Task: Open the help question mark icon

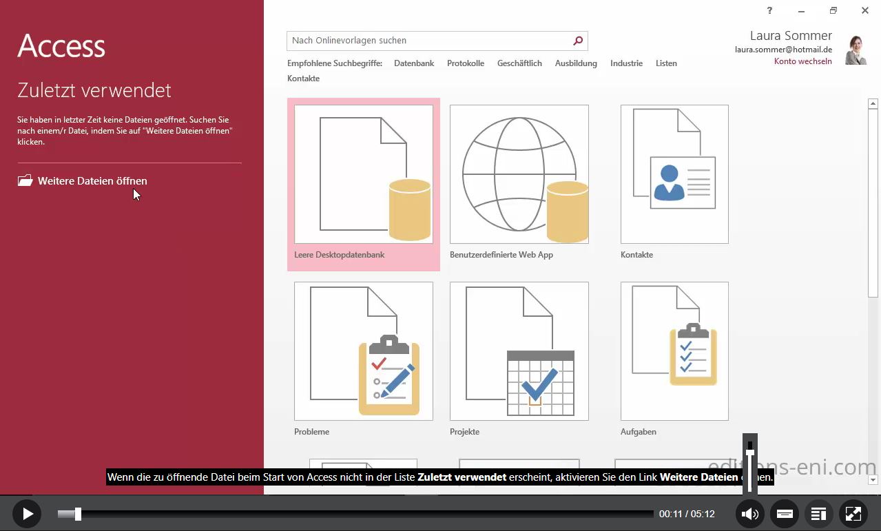Action: [769, 10]
